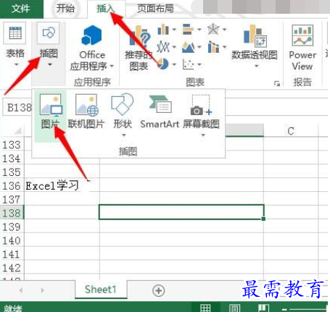The image size is (330, 312).
Task: Open the Power View report icon
Action: [302, 35]
